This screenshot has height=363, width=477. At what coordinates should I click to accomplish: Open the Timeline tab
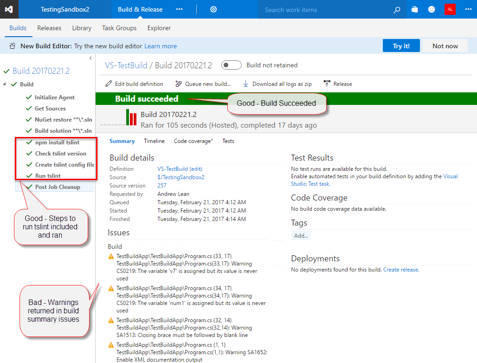(154, 141)
